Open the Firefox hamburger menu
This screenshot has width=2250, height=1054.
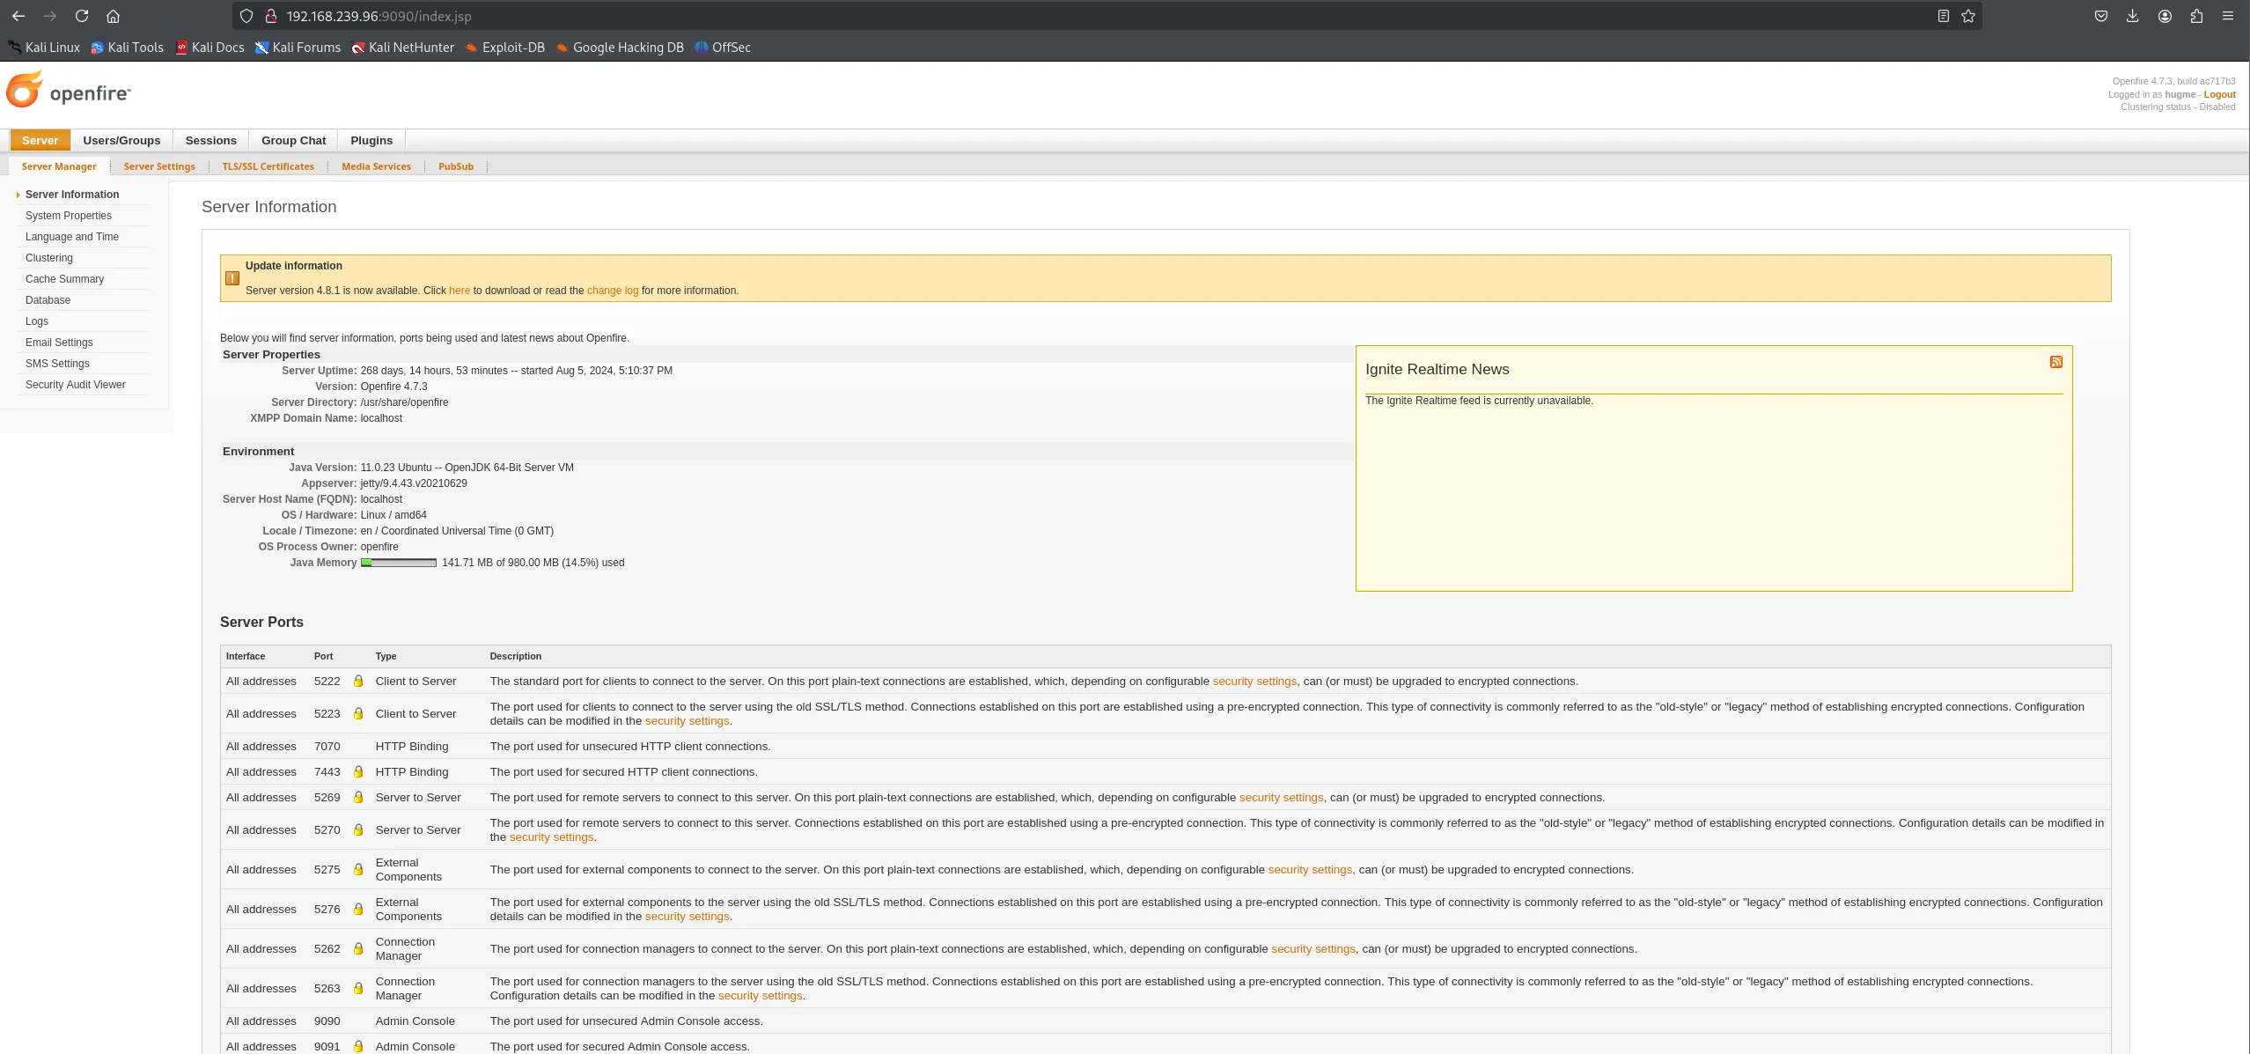point(2228,16)
